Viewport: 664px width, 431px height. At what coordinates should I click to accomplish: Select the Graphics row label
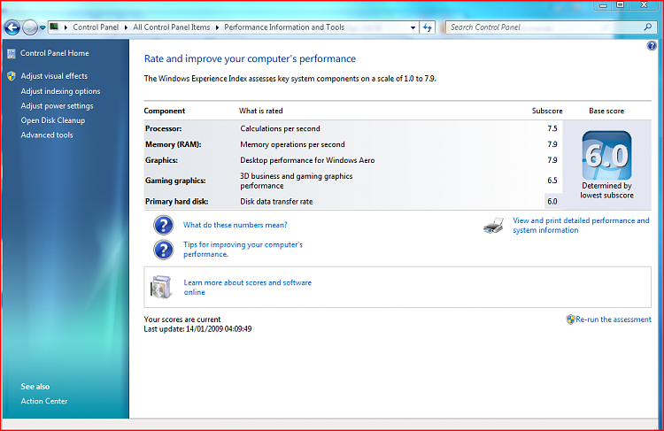[x=161, y=160]
